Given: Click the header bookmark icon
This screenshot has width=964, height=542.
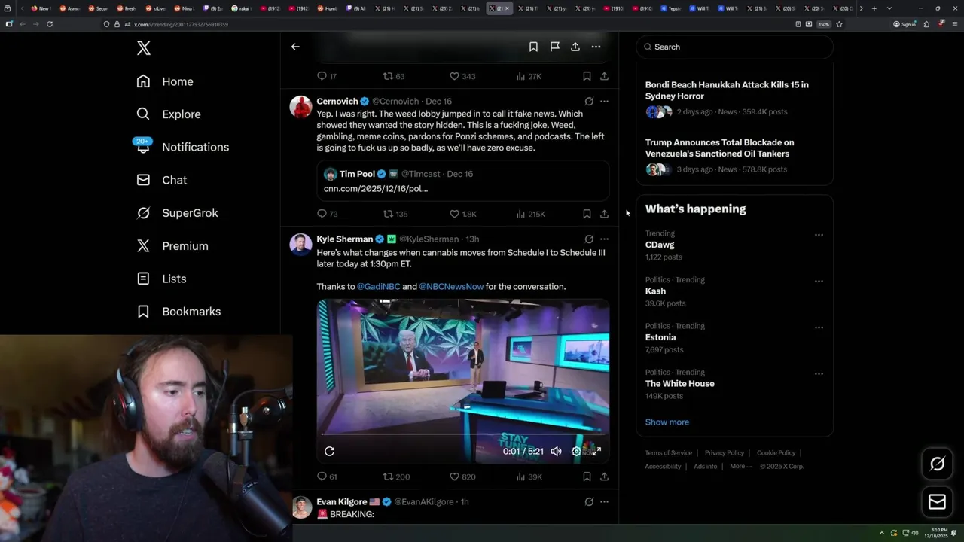Looking at the screenshot, I should click(x=533, y=47).
